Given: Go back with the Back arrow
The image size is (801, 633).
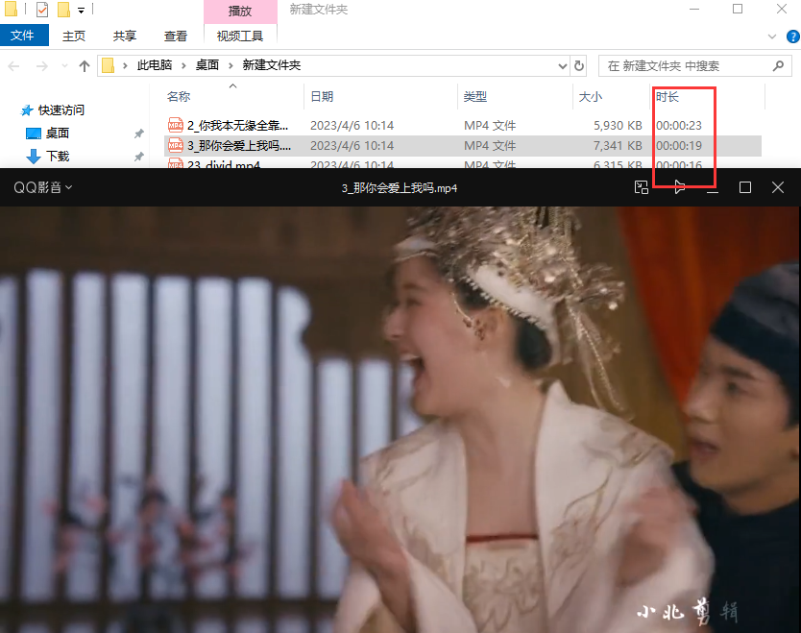Looking at the screenshot, I should click(x=14, y=66).
